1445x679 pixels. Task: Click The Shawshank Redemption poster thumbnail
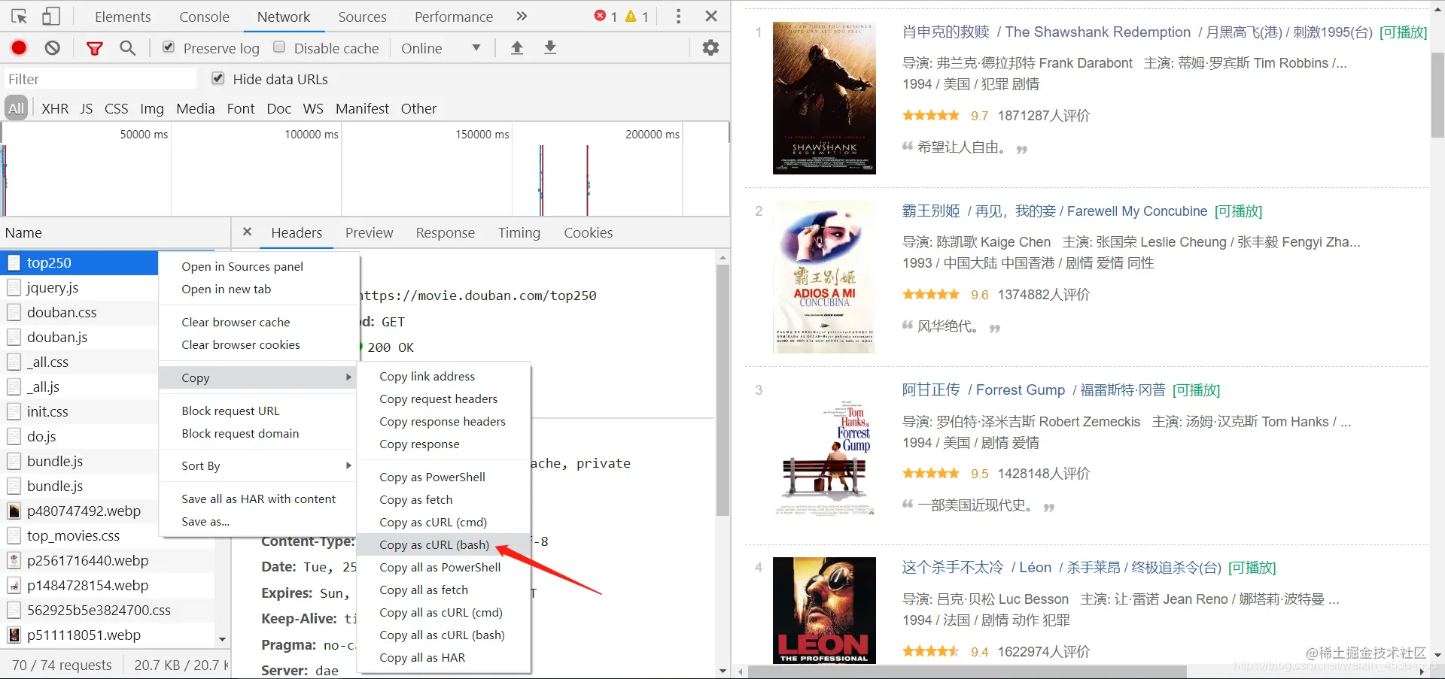point(824,98)
